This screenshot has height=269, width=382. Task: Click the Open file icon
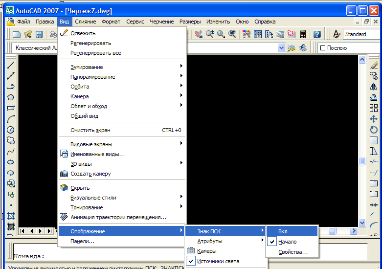coord(28,34)
